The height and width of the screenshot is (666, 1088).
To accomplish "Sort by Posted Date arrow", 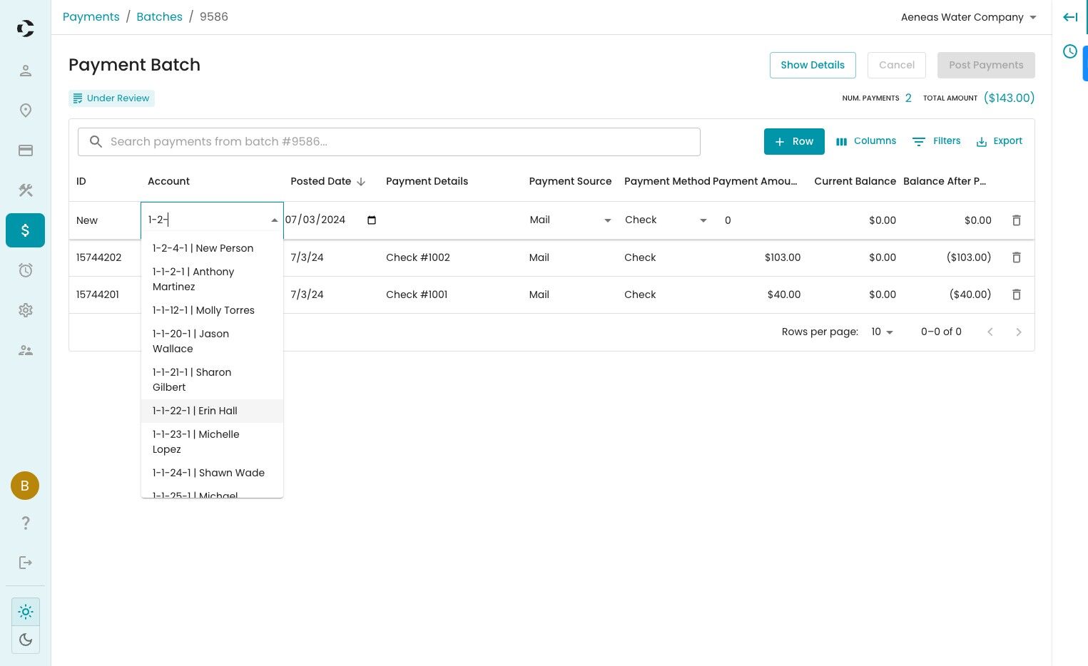I will click(x=361, y=182).
